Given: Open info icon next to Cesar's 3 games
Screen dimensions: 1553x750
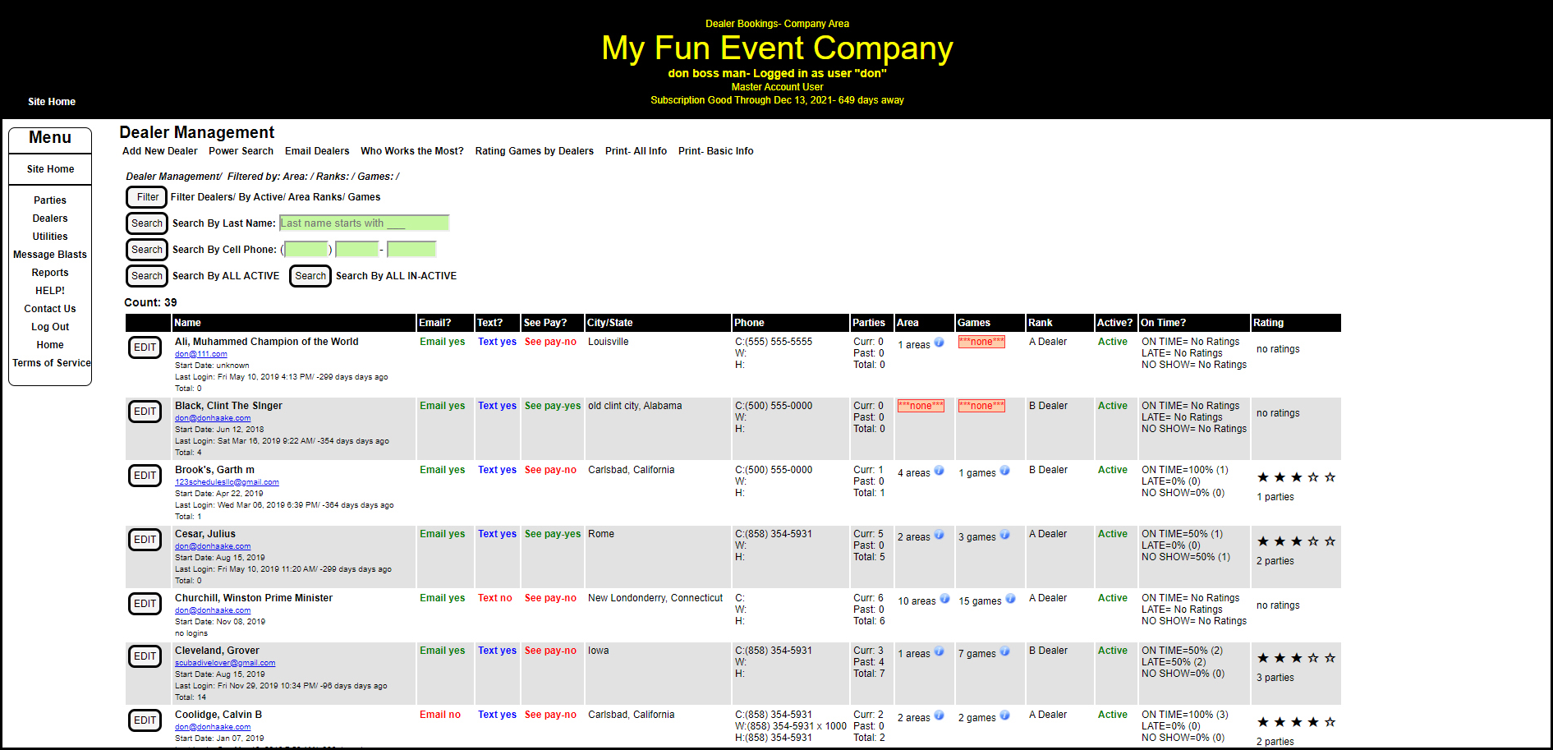Looking at the screenshot, I should coord(1004,535).
